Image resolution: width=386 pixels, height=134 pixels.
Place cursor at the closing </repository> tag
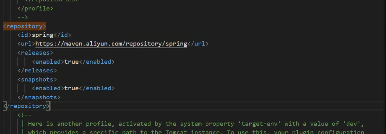(27, 106)
